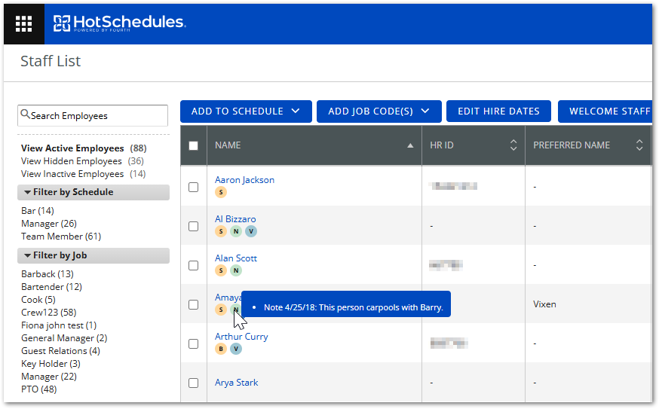The width and height of the screenshot is (659, 409).
Task: Open Alan Scott's profile link
Action: point(236,258)
